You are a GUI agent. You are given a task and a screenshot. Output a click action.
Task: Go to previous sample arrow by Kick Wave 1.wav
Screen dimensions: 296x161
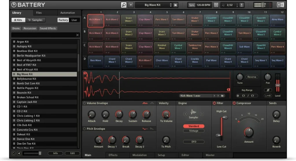(214, 96)
